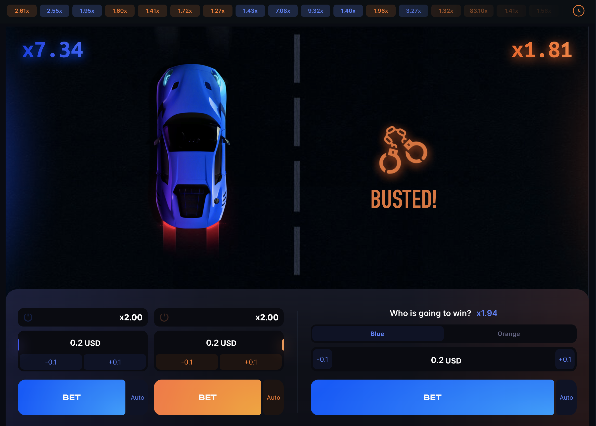Click the orange handcuffs busted icon
Viewport: 596px width, 426px height.
click(403, 150)
